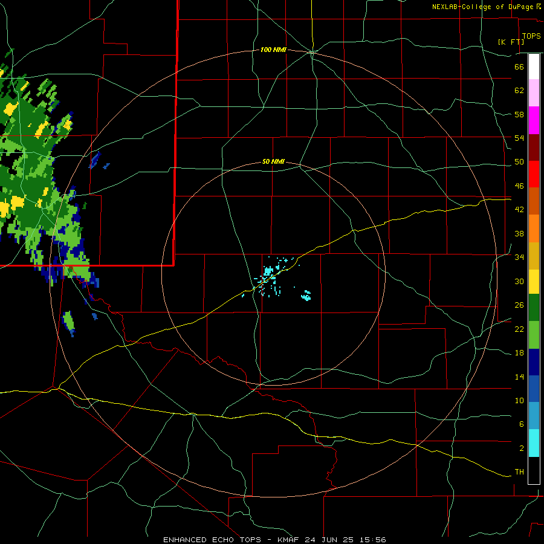544x544 pixels.
Task: Click the yellow 30-34 kft legend swatch
Action: click(534, 281)
